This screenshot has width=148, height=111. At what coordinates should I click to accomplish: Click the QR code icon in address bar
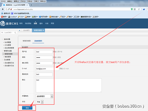(135, 9)
